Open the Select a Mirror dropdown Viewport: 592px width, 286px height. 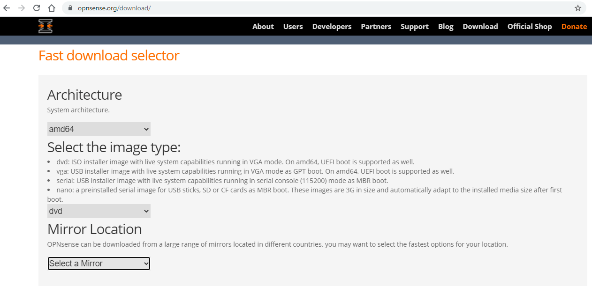coord(99,264)
